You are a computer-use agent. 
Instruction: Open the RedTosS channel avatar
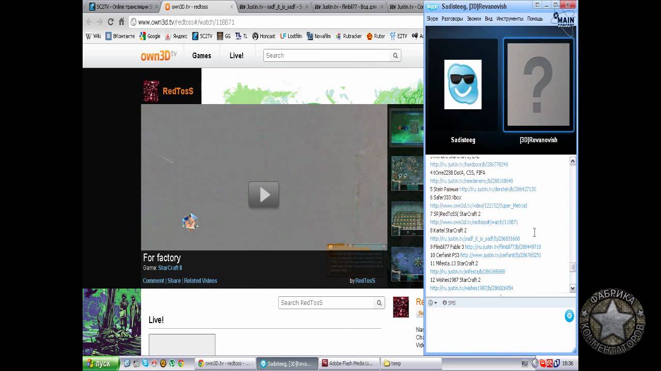pyautogui.click(x=151, y=91)
